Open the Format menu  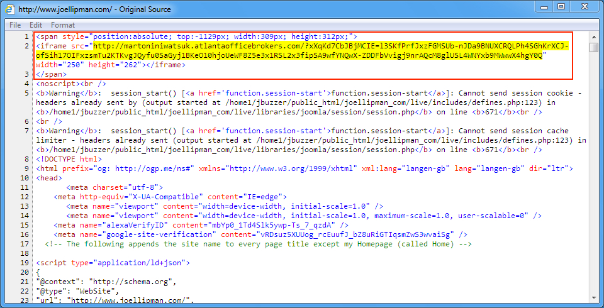(63, 25)
